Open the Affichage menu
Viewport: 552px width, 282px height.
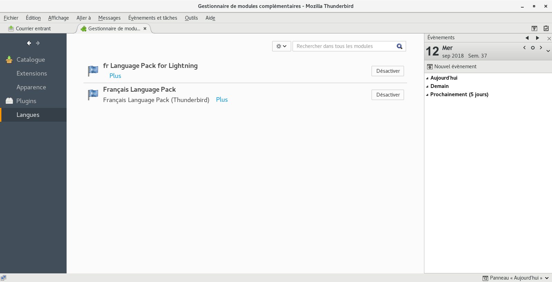coord(59,18)
